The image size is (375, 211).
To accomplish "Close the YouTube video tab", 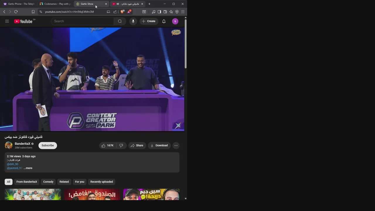I will (x=142, y=4).
